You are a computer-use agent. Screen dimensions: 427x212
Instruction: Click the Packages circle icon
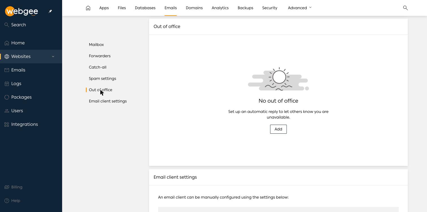(x=7, y=97)
